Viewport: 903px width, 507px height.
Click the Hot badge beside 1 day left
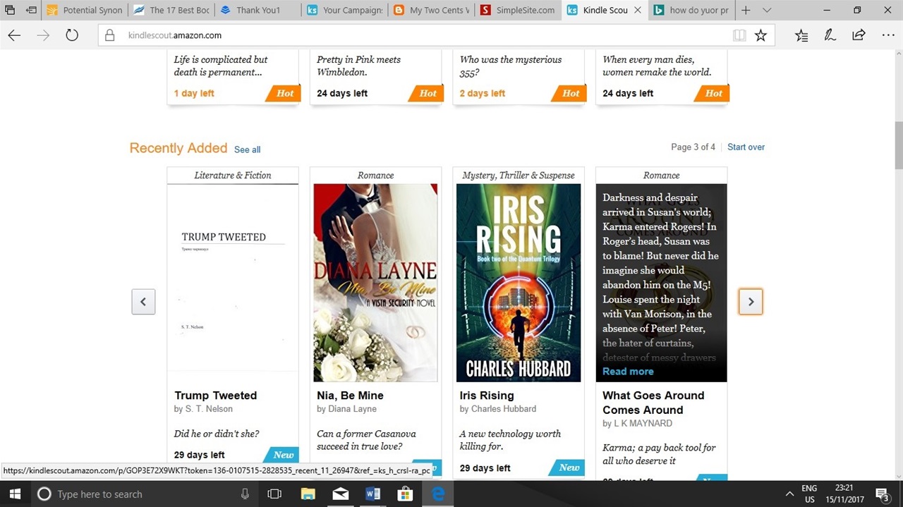pyautogui.click(x=284, y=93)
